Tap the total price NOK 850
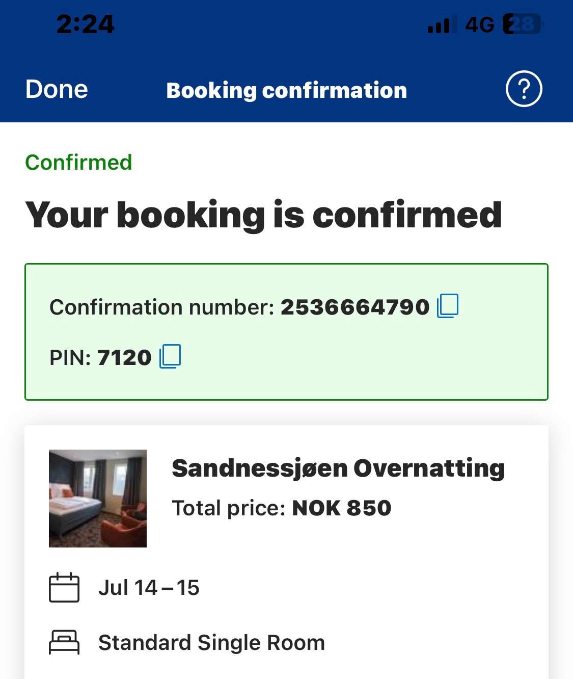Screen dimensions: 573x679 click(x=341, y=508)
